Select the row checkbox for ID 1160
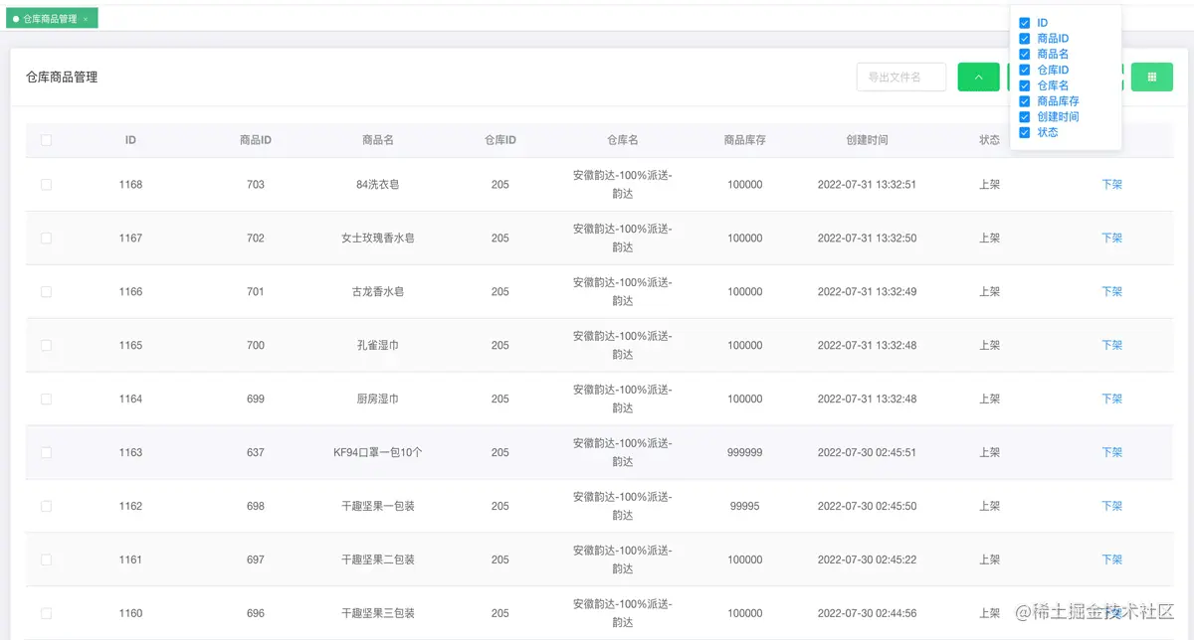The height and width of the screenshot is (640, 1194). 46,614
